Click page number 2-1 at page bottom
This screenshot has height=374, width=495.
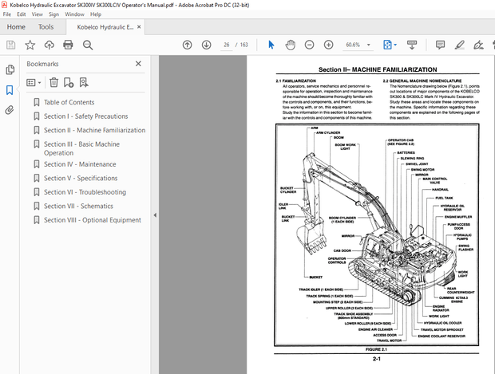tap(377, 359)
